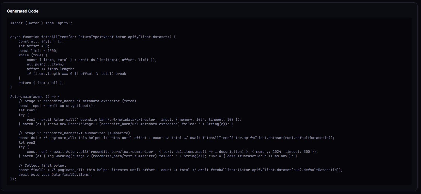Place cursor on 'offset += items.length;' line
Image resolution: width=421 pixels, height=194 pixels.
pyautogui.click(x=50, y=69)
